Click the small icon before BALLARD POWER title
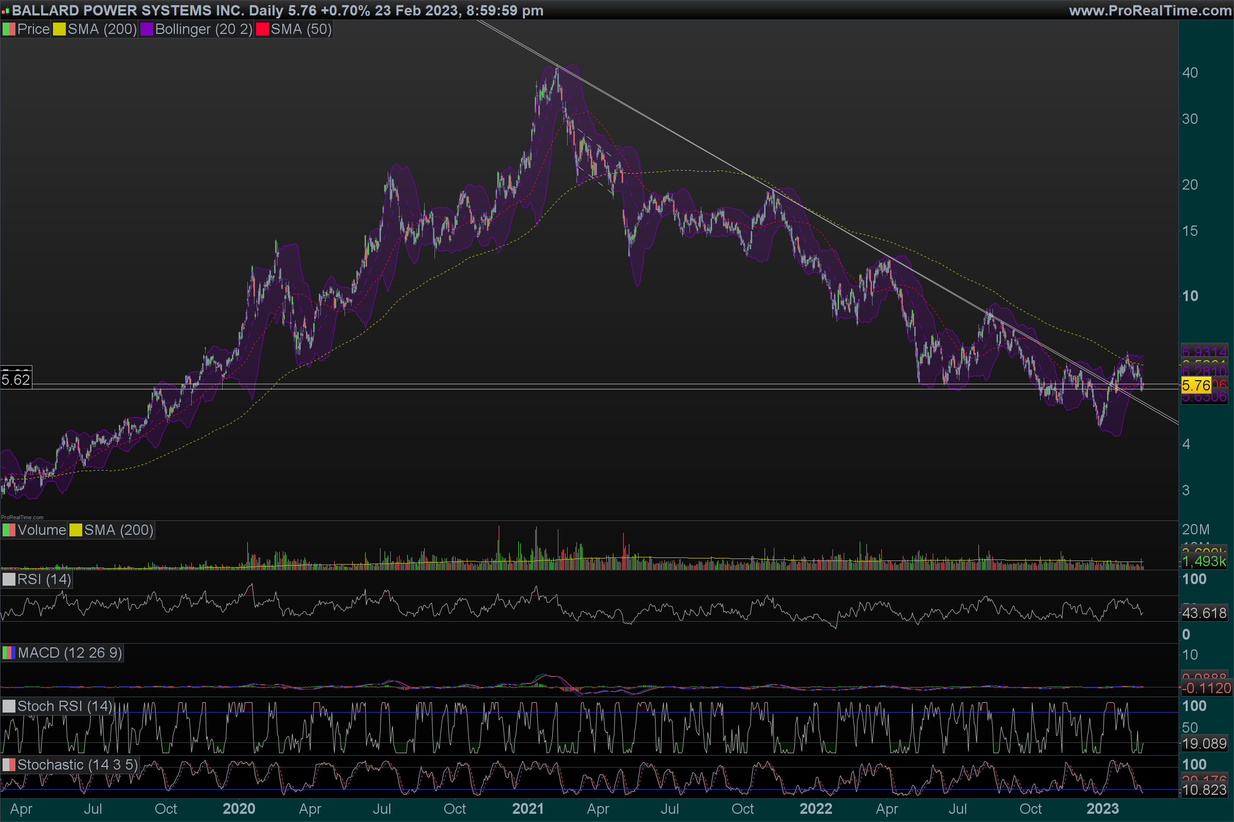 click(5, 11)
